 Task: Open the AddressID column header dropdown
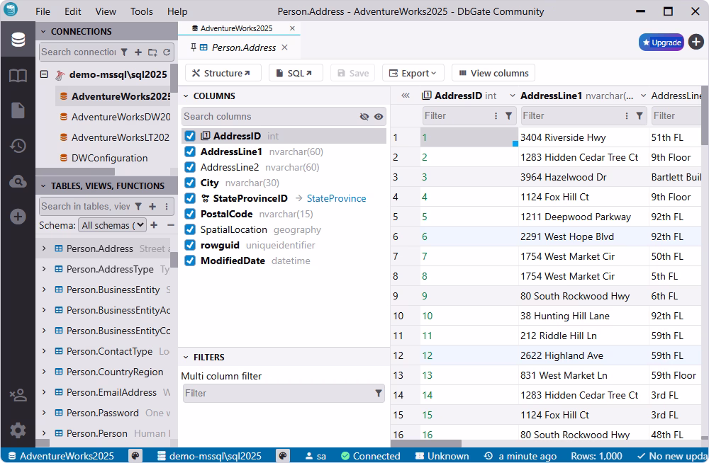513,96
